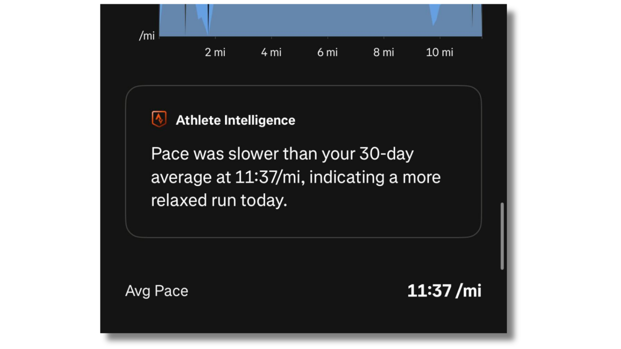Click the Athlete Intelligence shield icon
The width and height of the screenshot is (621, 349).
[x=159, y=119]
